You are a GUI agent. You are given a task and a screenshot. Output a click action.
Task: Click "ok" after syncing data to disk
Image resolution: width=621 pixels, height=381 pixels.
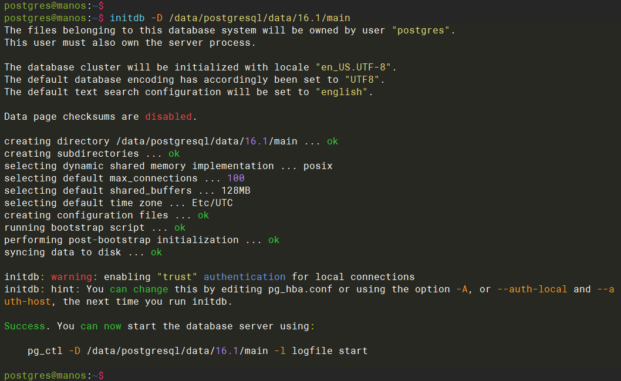pos(156,252)
